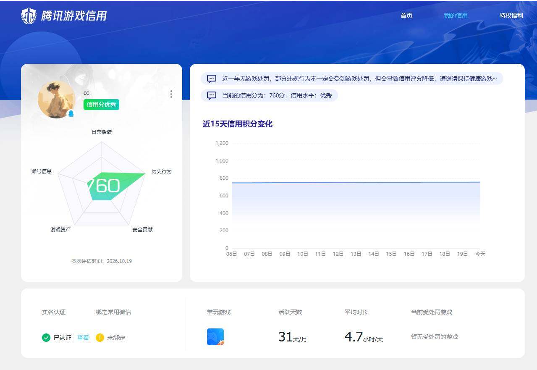Viewport: 537px width, 370px height.
Task: Select 我的信用 navigation tab
Action: [x=456, y=16]
